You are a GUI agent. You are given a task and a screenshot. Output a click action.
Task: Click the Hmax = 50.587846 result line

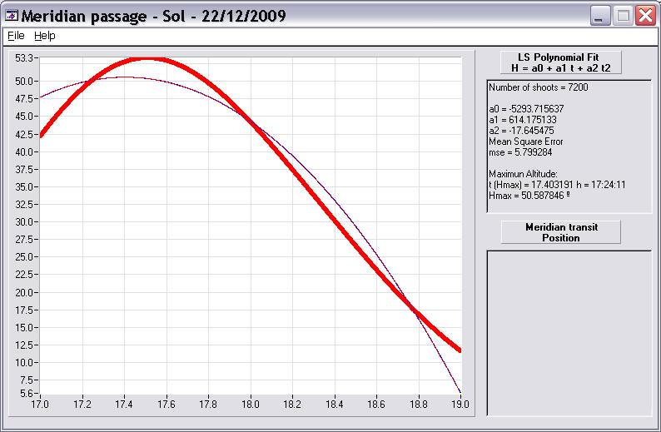tap(529, 195)
